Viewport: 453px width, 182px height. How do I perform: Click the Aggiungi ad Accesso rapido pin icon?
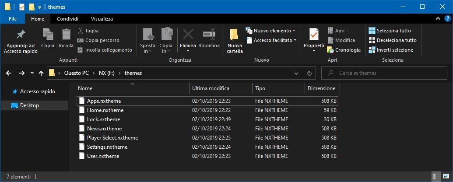[x=21, y=34]
